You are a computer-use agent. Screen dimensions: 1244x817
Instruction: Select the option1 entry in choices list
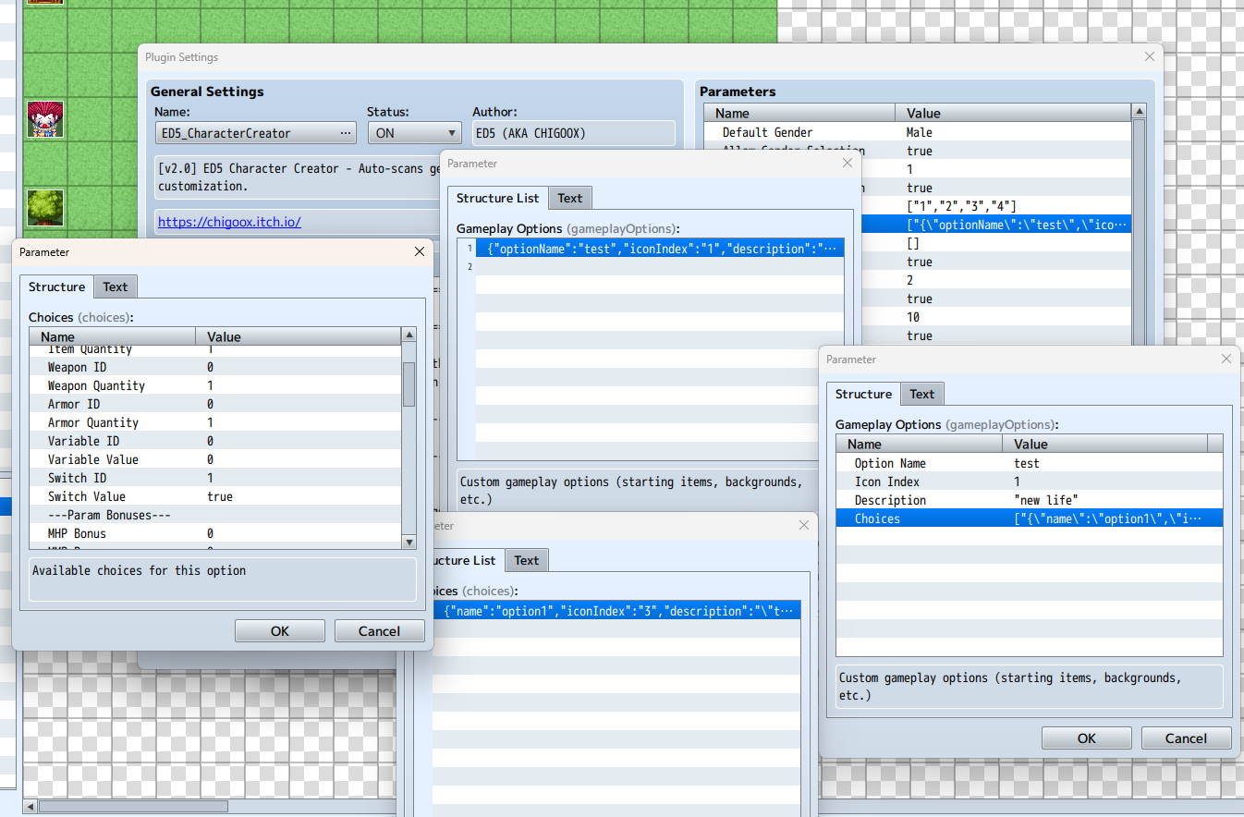coord(616,611)
